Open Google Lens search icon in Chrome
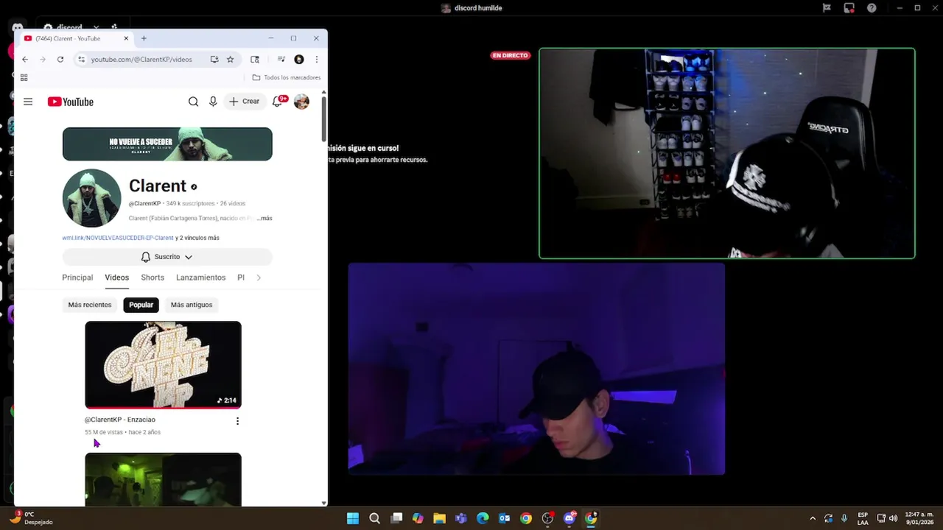The width and height of the screenshot is (943, 530). pyautogui.click(x=255, y=60)
